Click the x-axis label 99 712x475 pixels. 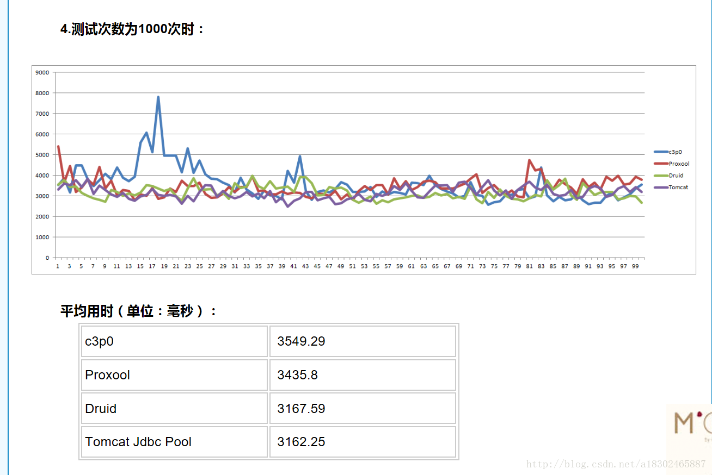point(635,266)
